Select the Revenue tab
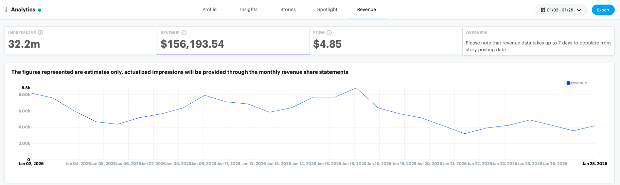The image size is (620, 185). pos(366,9)
